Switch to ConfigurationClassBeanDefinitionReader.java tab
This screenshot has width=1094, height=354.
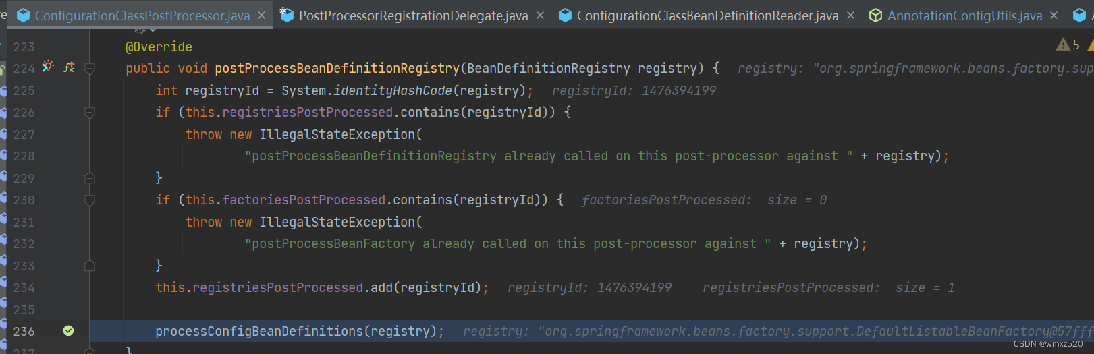coord(707,15)
